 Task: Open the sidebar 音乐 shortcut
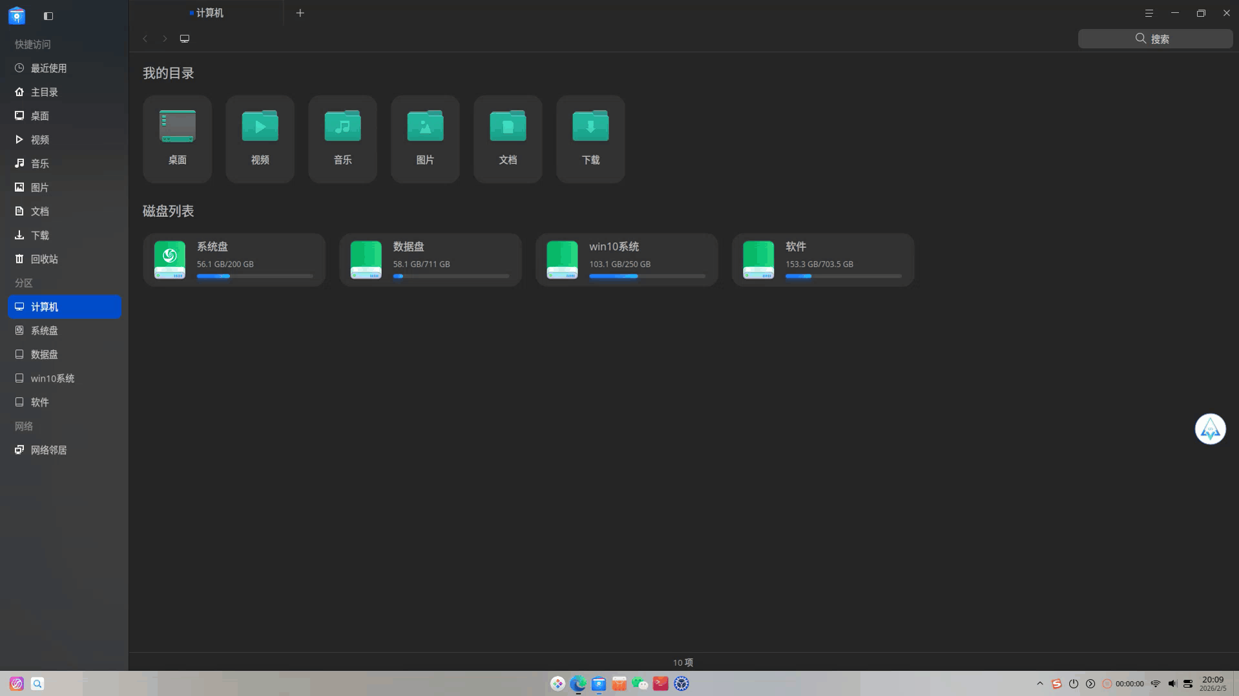click(x=64, y=163)
